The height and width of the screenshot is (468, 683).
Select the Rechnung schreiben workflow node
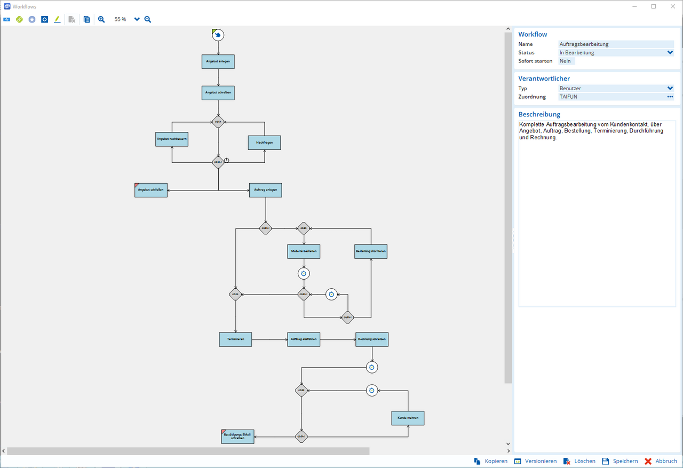pyautogui.click(x=372, y=339)
